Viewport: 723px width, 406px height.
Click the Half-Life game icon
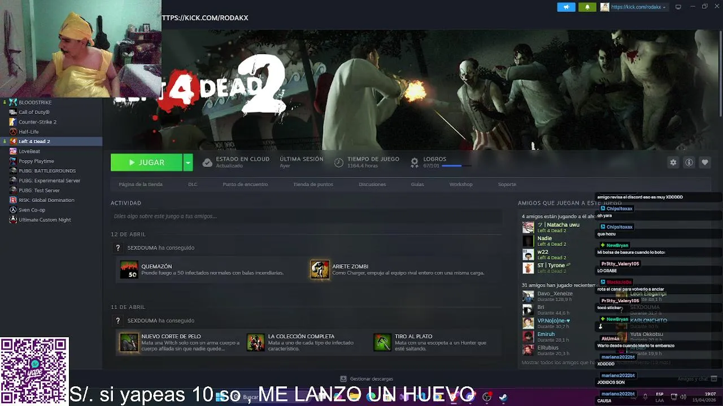tap(13, 131)
